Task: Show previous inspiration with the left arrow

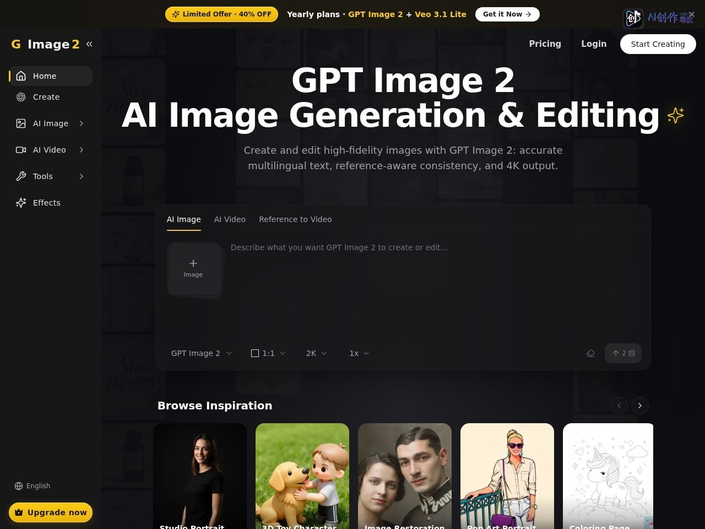Action: click(x=619, y=406)
